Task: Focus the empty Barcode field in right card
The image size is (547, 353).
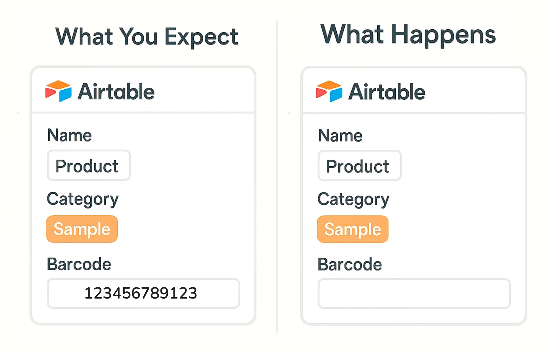Action: (x=414, y=294)
